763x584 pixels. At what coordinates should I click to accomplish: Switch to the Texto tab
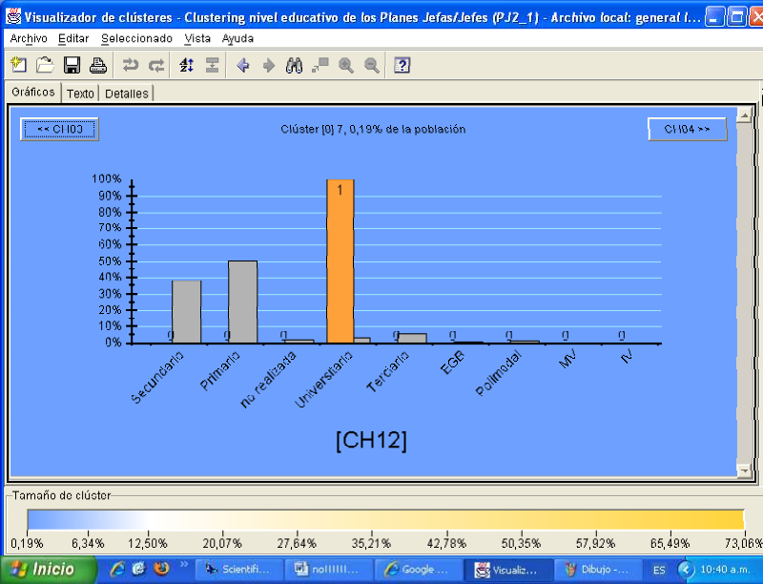80,94
